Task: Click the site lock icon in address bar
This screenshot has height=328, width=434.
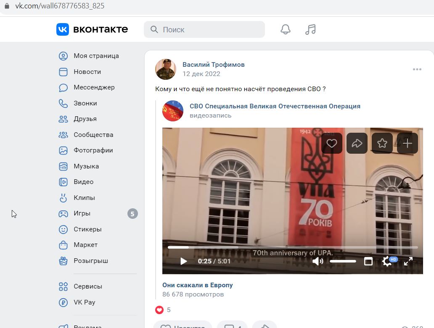Action: click(x=7, y=6)
